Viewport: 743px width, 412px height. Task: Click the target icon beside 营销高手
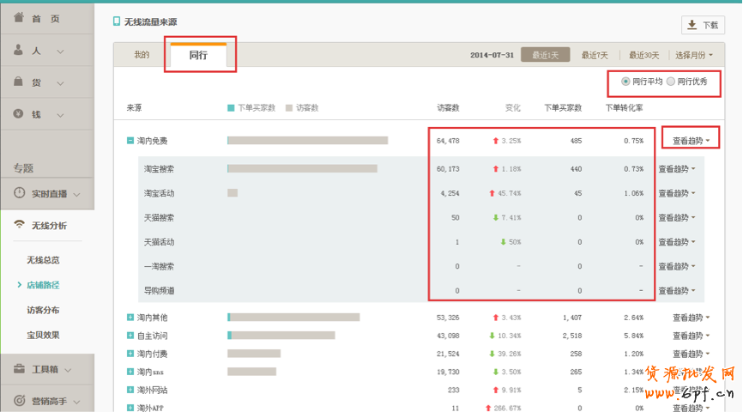coord(19,400)
